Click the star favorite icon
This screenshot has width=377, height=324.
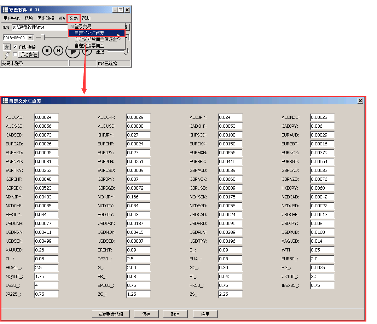(x=6, y=47)
